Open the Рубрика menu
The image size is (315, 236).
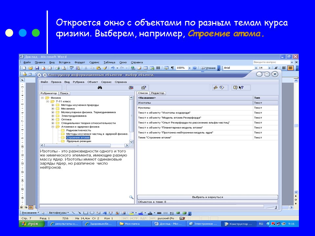(78, 82)
